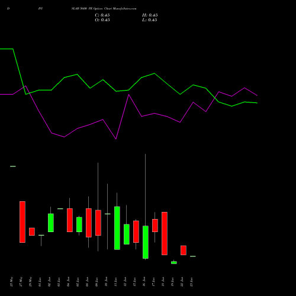Click the 01 Jun date label
Image resolution: width=296 pixels, height=296 pixels.
[x=40, y=282]
